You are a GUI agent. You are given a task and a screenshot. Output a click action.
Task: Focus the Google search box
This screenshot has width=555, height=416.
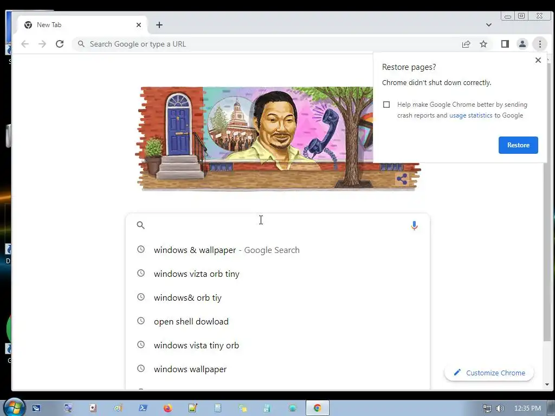(278, 225)
